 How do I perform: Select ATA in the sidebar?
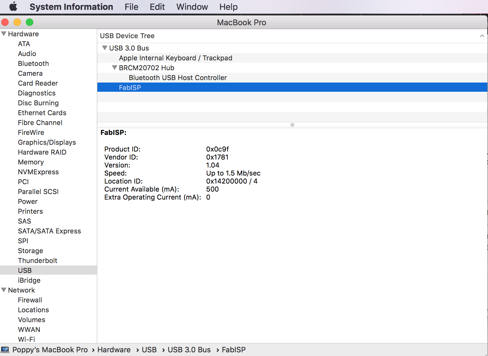click(x=24, y=44)
